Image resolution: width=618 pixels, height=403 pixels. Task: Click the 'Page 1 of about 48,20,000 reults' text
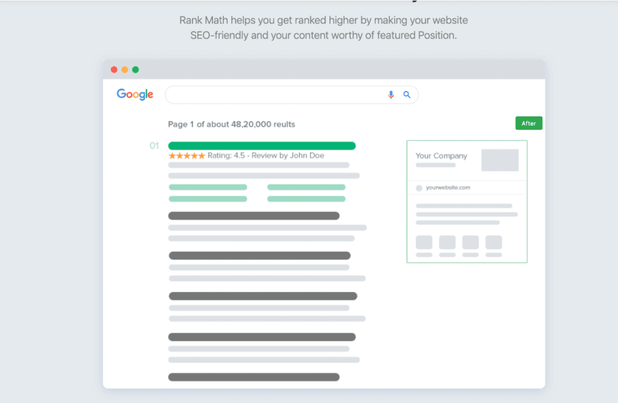click(x=231, y=124)
